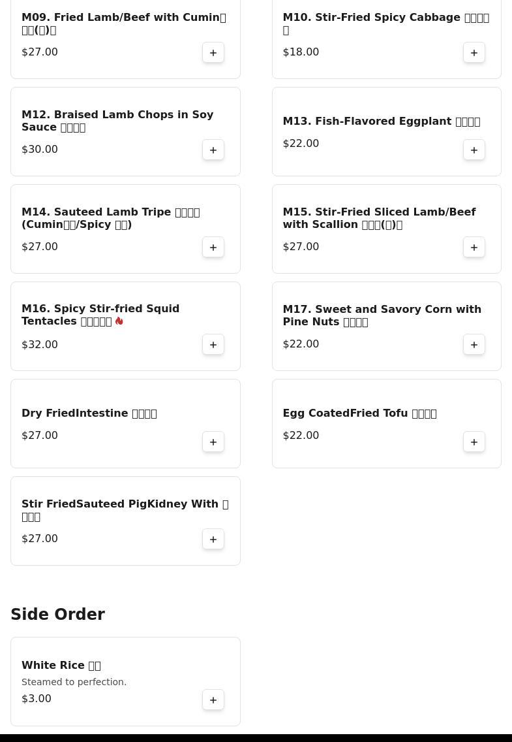The height and width of the screenshot is (742, 512).
Task: Click the spicy flame icon on M16
Action: point(119,321)
